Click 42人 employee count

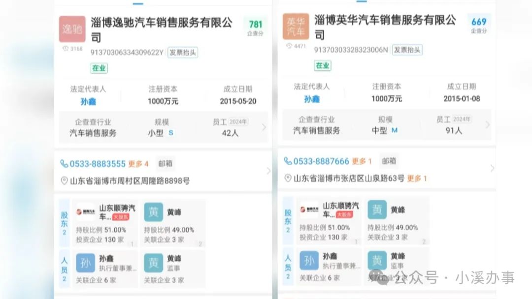230,133
